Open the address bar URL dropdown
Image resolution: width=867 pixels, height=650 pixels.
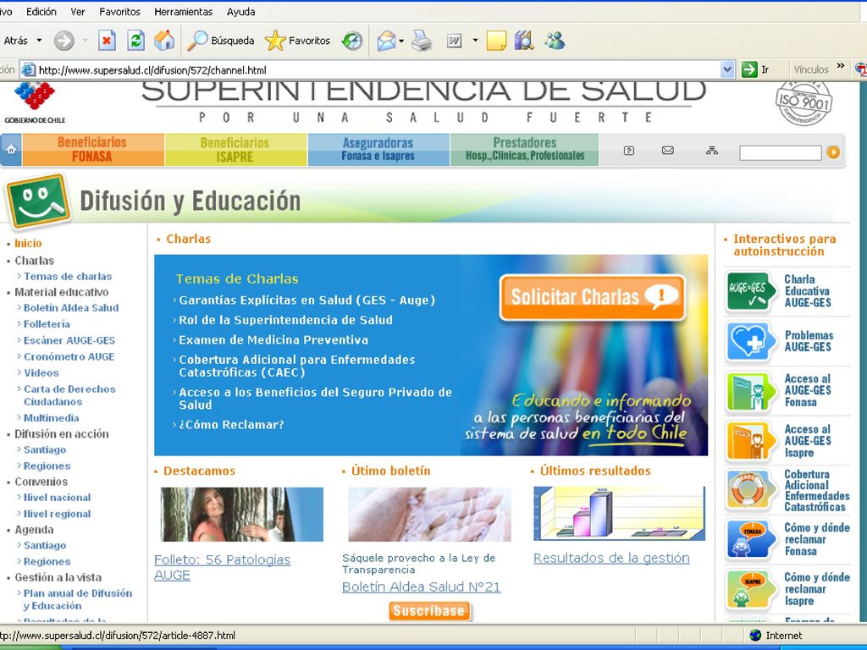click(x=727, y=69)
